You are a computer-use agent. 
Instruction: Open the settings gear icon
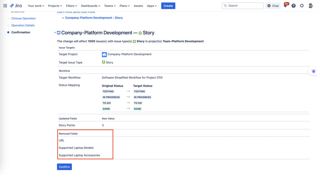(302, 6)
